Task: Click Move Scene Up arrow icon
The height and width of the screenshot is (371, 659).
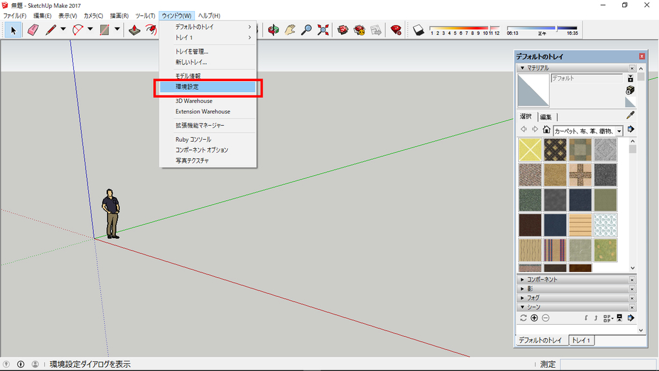Action: point(596,318)
